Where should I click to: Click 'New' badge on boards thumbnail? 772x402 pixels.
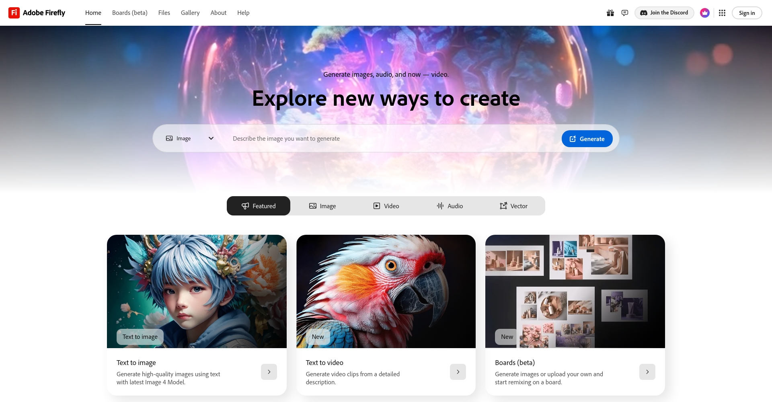coord(507,337)
